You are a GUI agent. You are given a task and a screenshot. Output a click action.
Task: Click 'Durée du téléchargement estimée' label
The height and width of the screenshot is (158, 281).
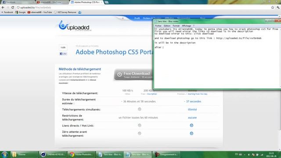(x=79, y=101)
